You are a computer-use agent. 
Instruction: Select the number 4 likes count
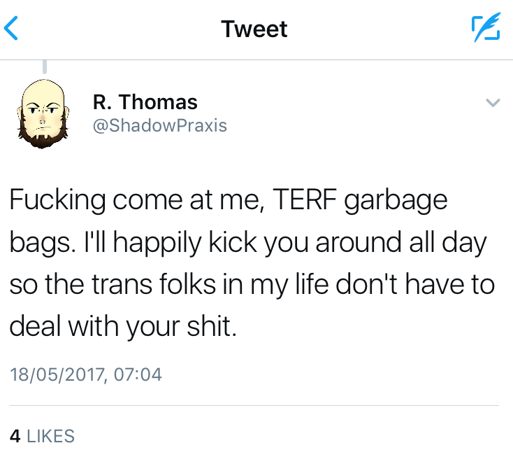15,435
